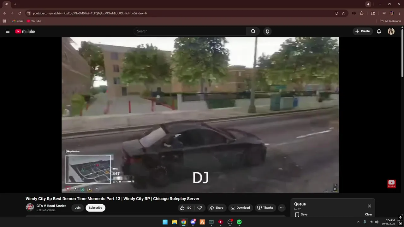Open the YouTube bookmark
The image size is (404, 227).
[x=34, y=21]
